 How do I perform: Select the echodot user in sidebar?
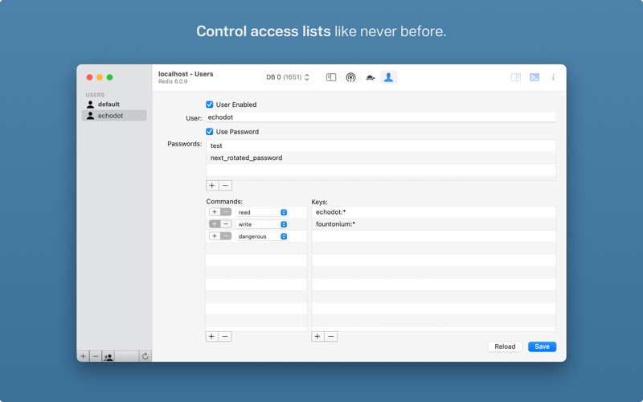(114, 116)
